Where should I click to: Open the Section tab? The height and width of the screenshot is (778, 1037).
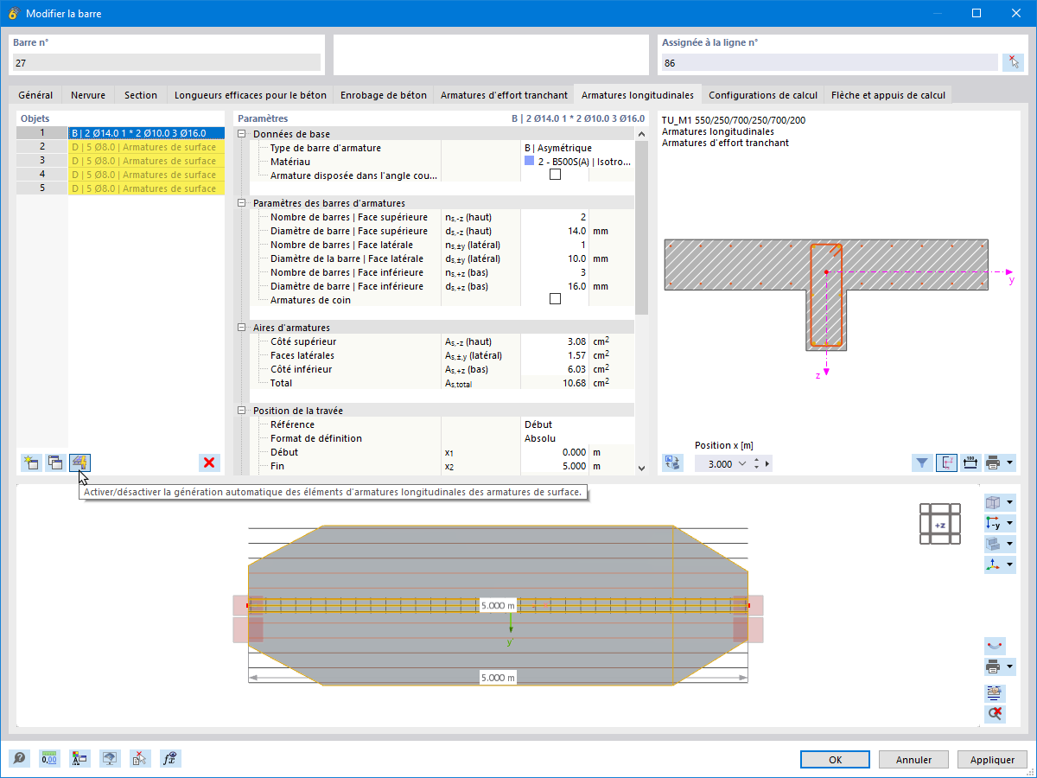pyautogui.click(x=141, y=95)
